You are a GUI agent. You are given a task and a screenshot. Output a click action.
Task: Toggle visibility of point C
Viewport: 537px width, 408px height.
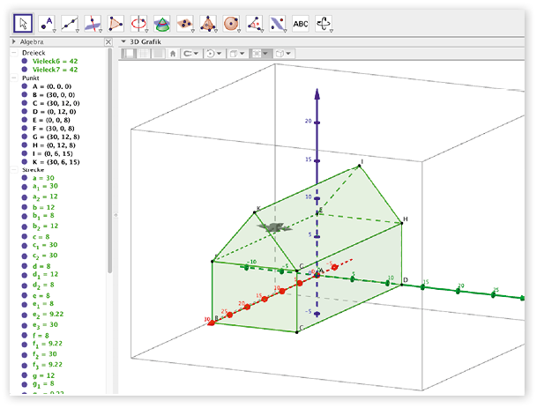point(25,103)
